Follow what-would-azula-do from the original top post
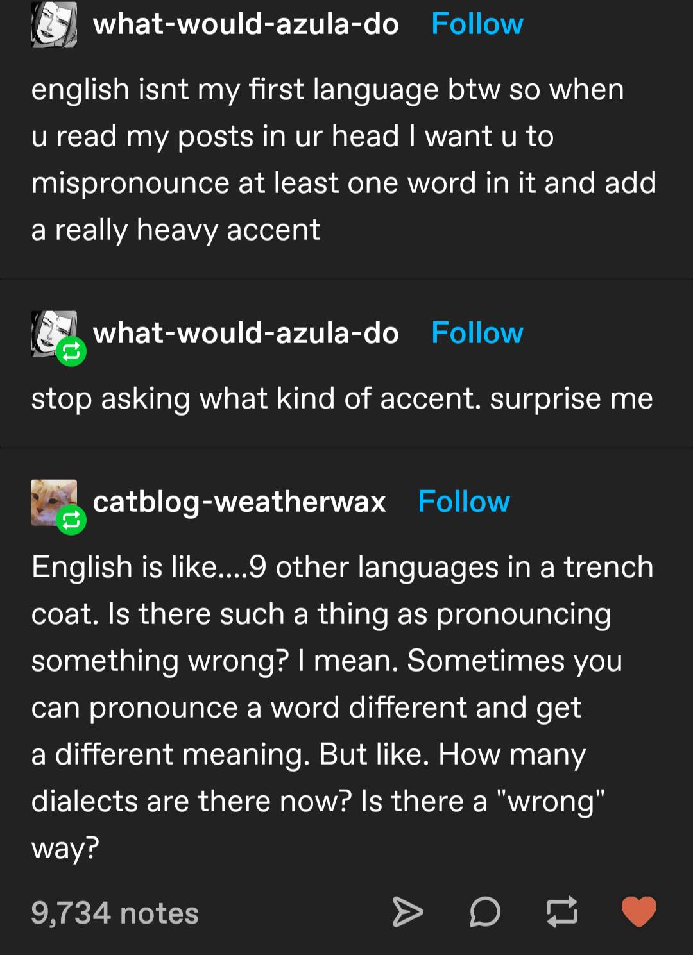Screen dimensions: 693x955 click(x=477, y=24)
